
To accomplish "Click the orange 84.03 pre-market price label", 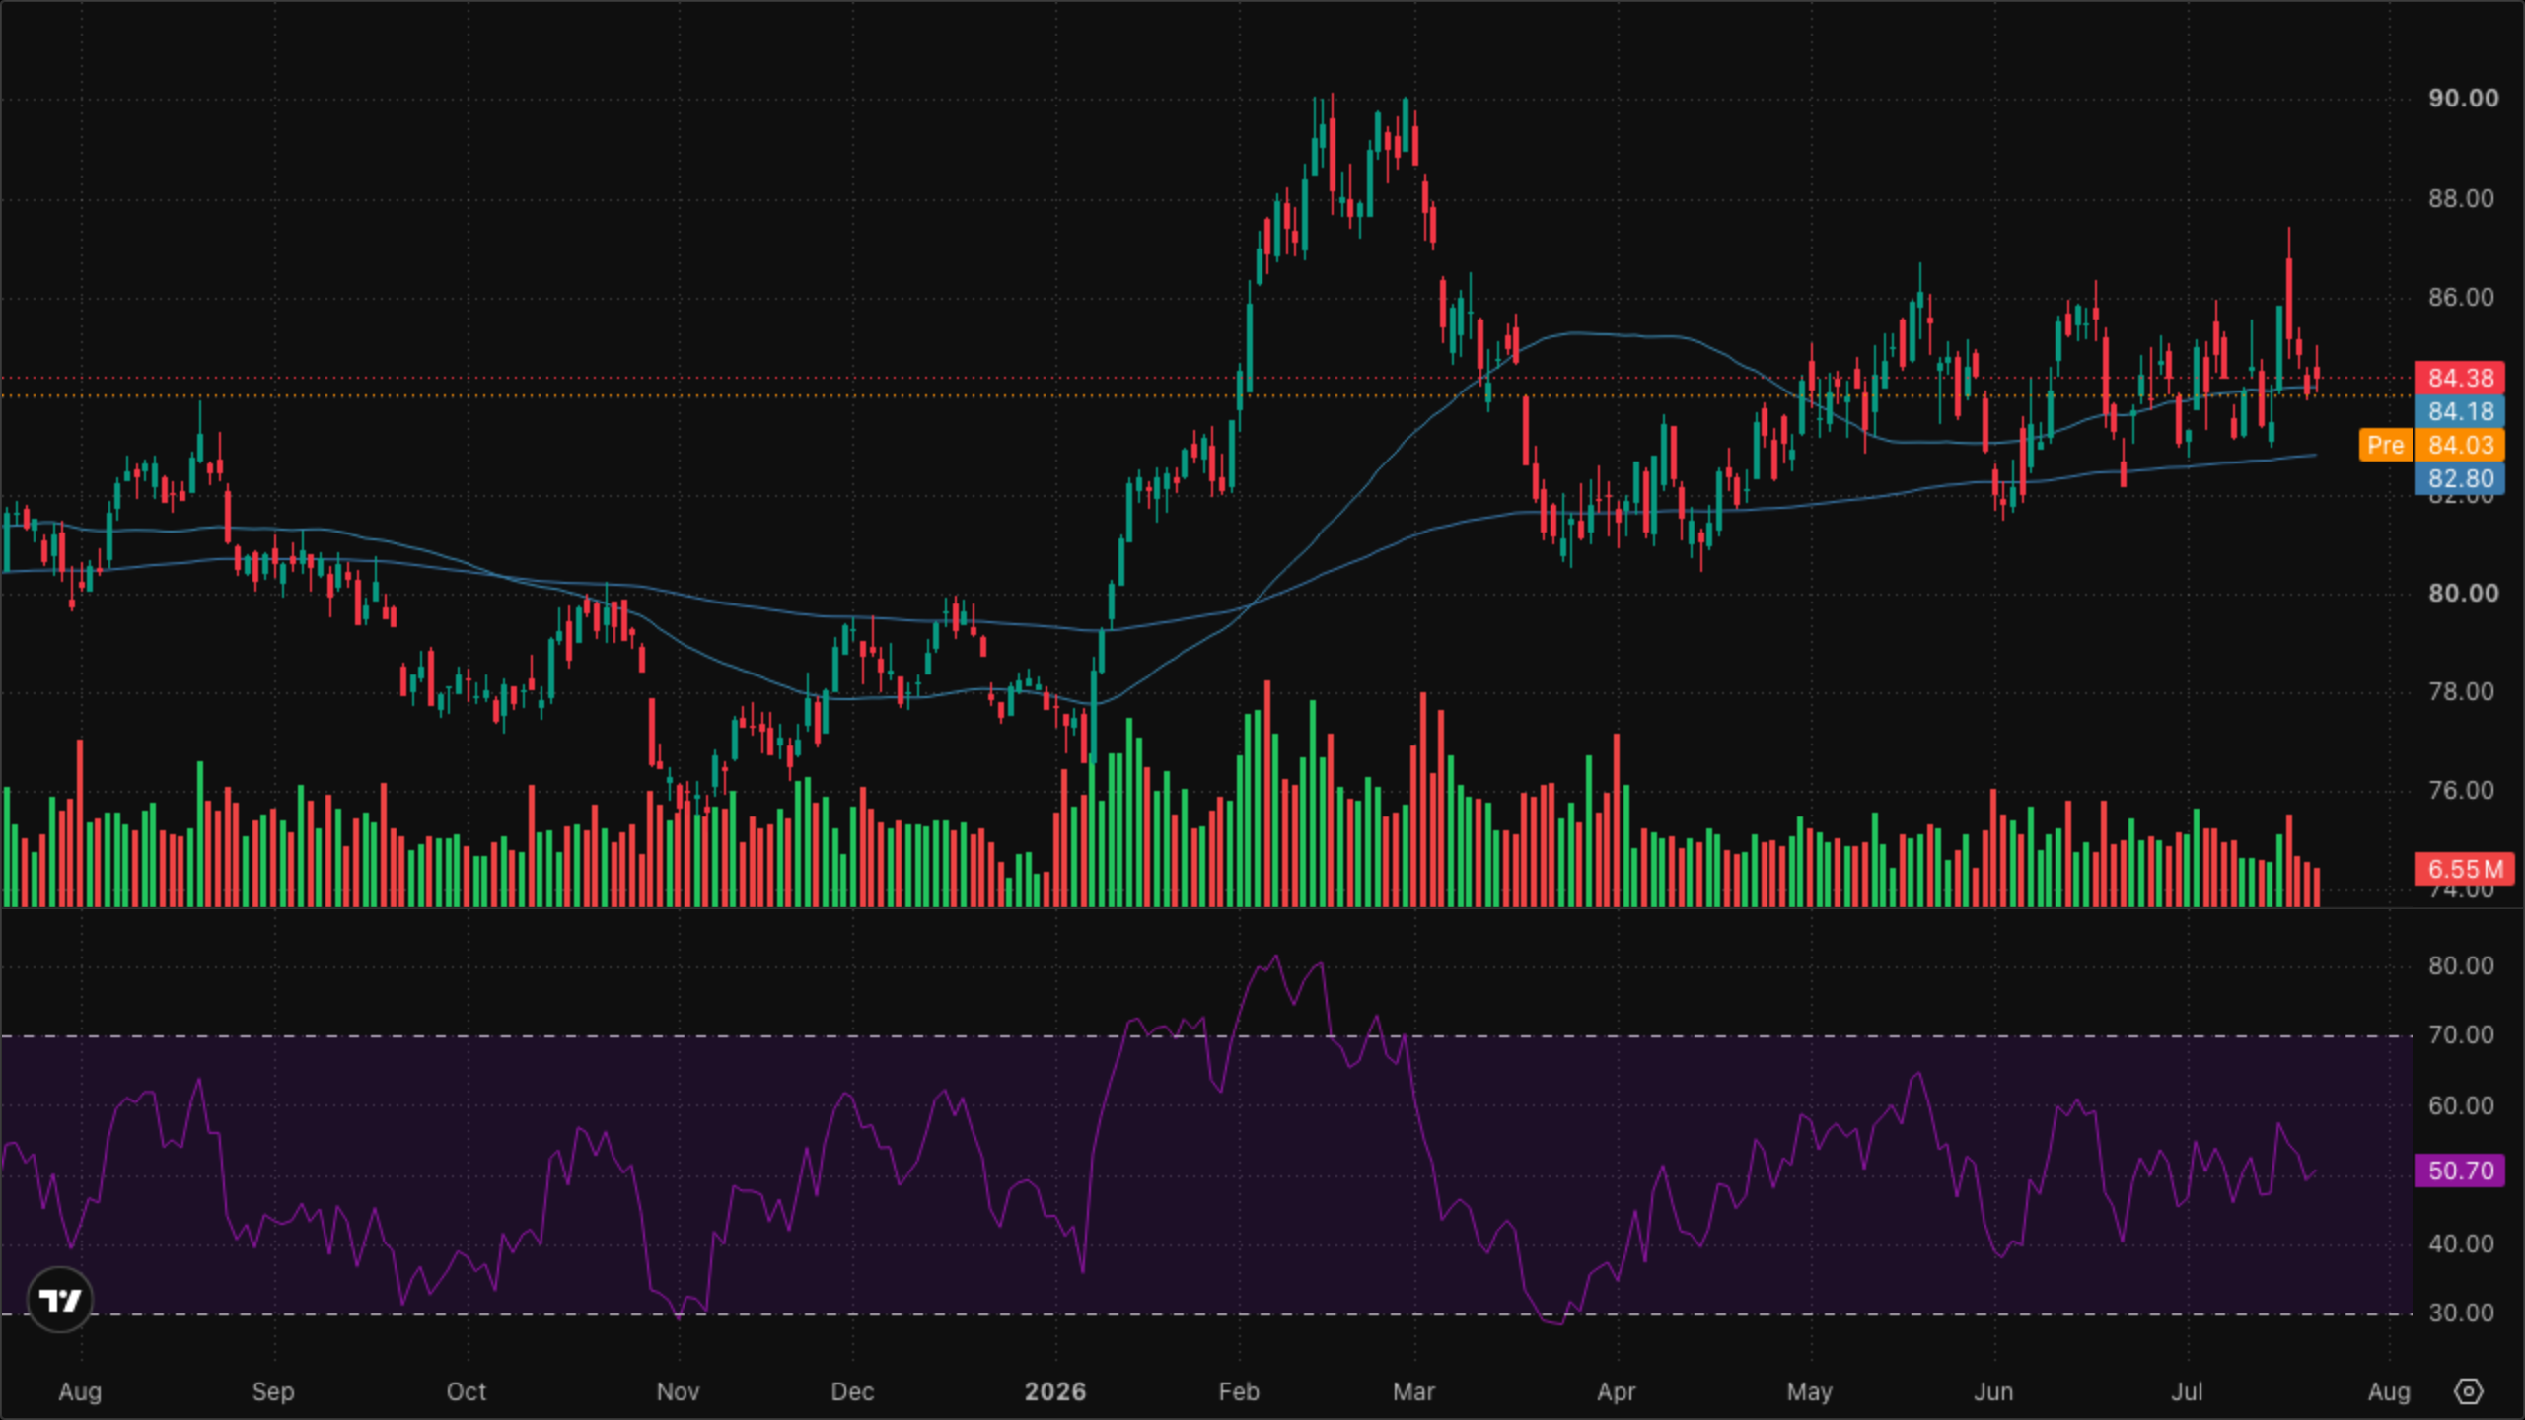I will click(2460, 445).
